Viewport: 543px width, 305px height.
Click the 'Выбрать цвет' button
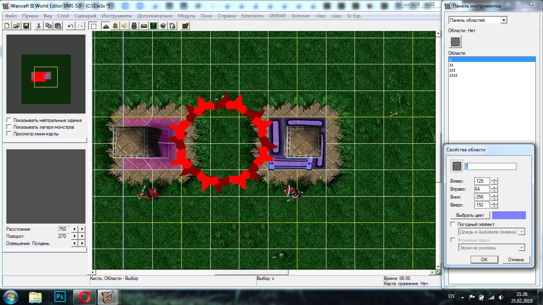coord(470,215)
